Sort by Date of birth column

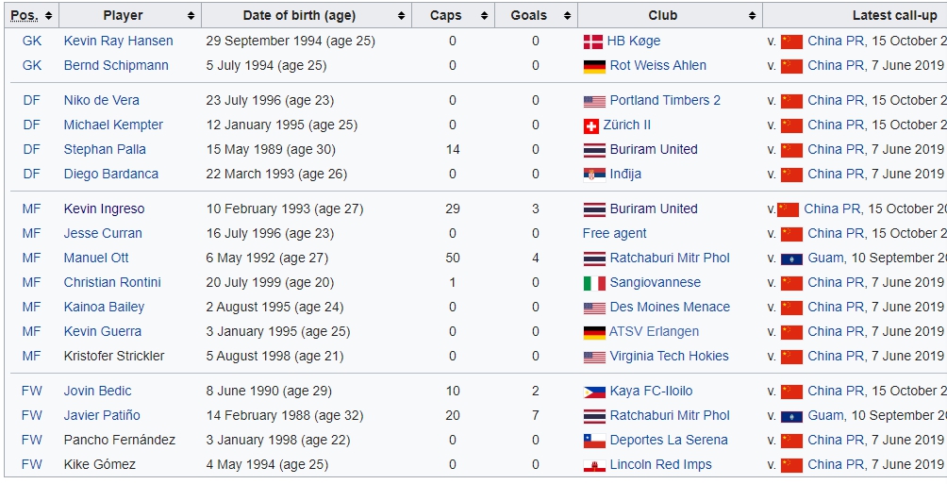click(401, 16)
